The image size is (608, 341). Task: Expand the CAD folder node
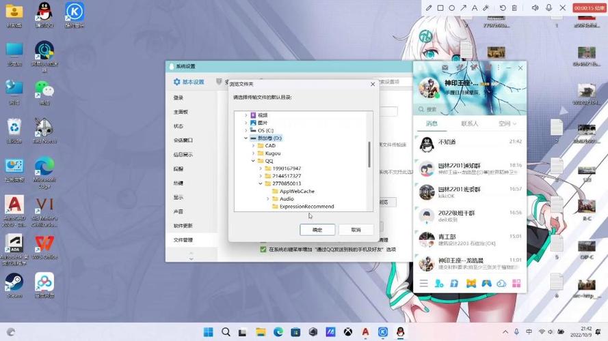tap(253, 146)
